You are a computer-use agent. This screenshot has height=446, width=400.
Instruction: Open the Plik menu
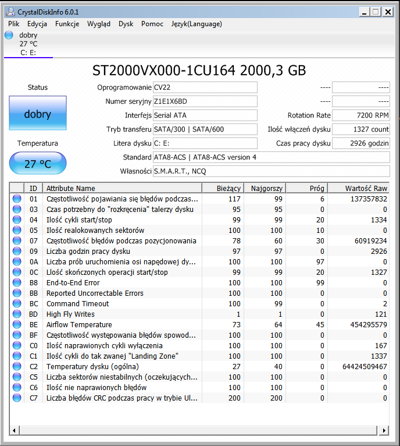pyautogui.click(x=13, y=24)
